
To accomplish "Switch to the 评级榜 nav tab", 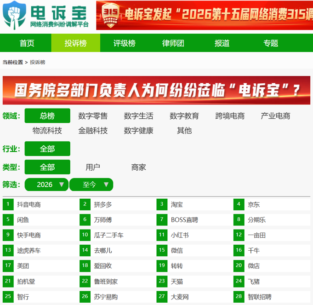I will coord(125,43).
